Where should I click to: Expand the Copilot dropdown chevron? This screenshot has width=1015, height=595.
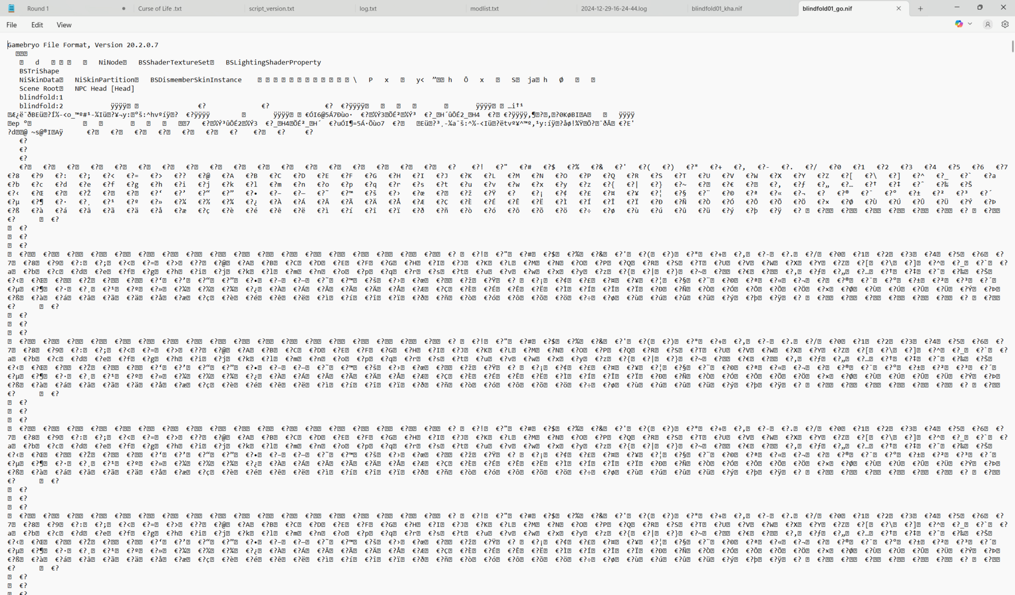[970, 24]
